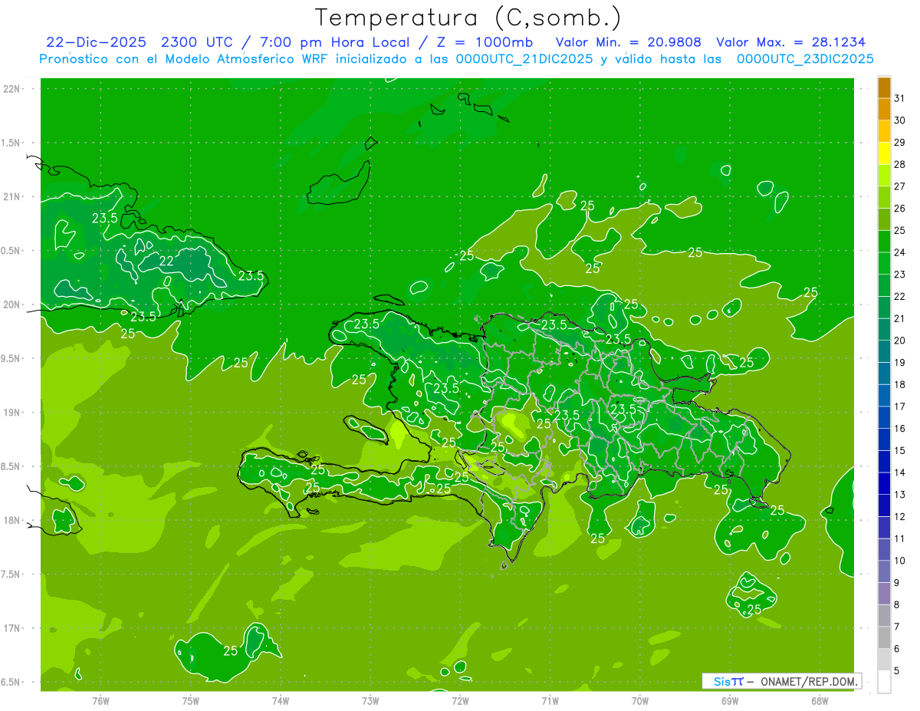Screen dimensions: 920x711
Task: Click the "71W" longitude axis label
Action: [550, 700]
